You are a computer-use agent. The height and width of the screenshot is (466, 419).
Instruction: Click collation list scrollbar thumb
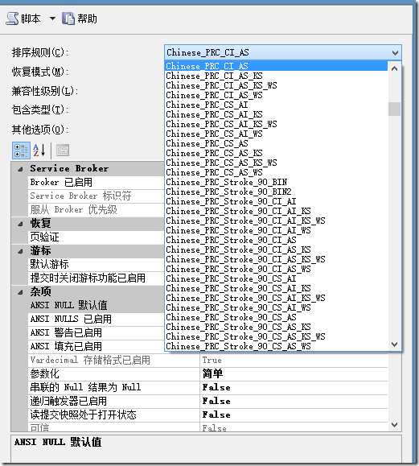coord(394,109)
